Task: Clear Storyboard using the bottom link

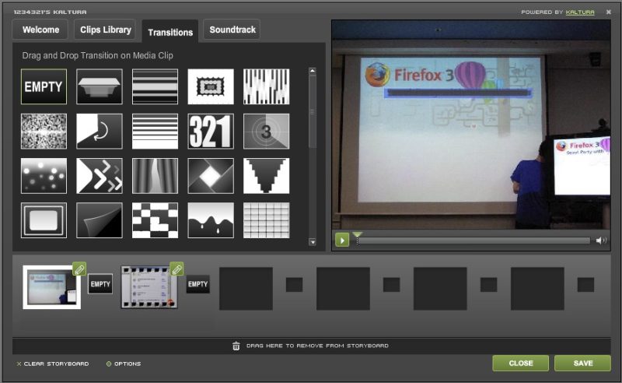Action: 53,364
